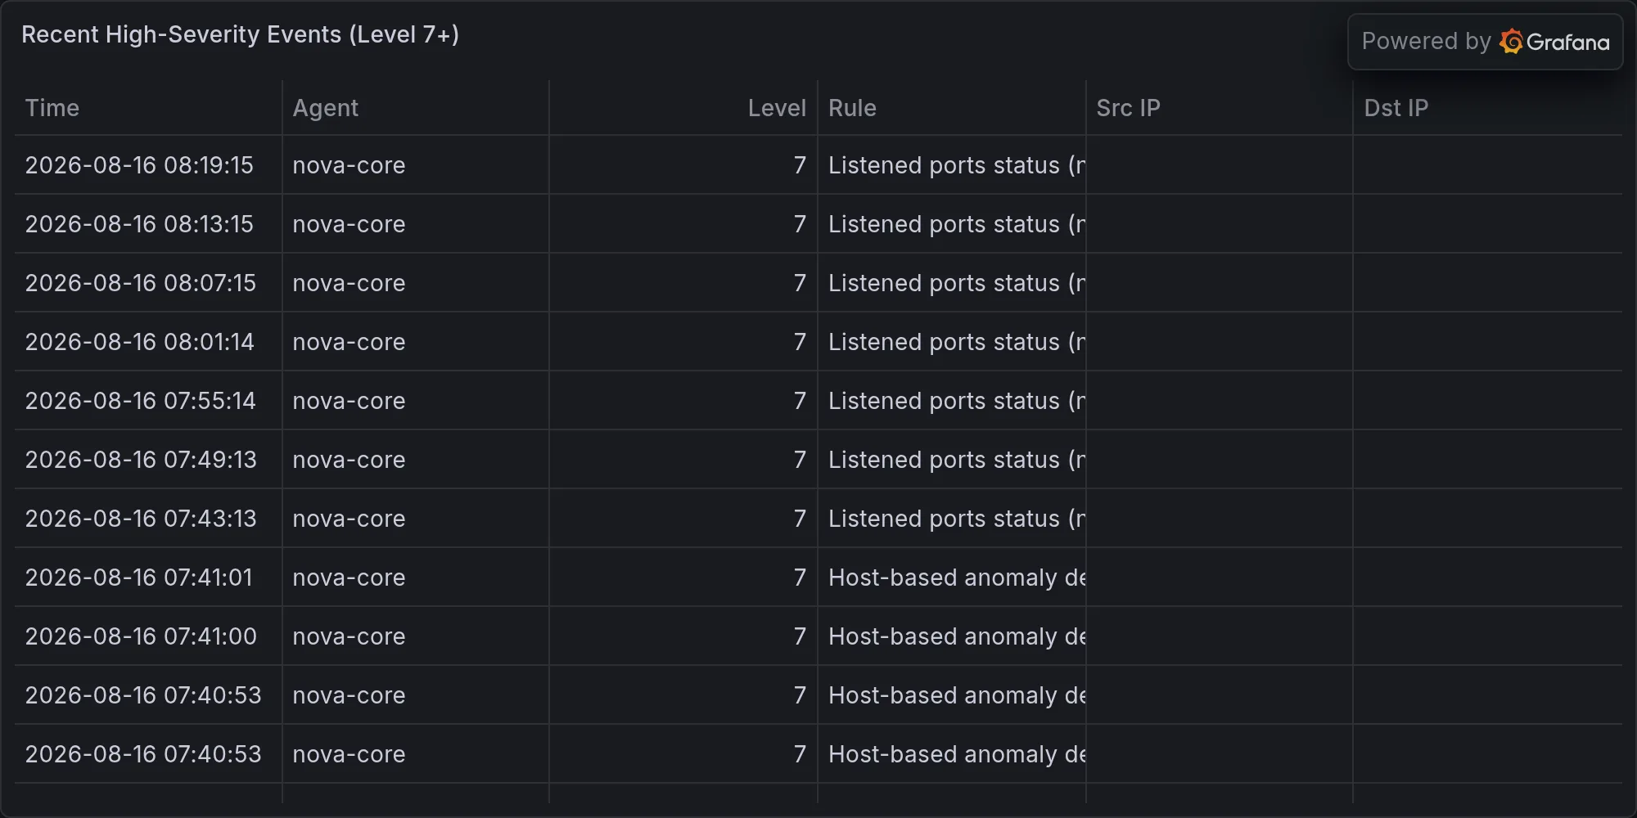Select level 7 cell in 07:55:14 row
The width and height of the screenshot is (1637, 818).
coord(800,401)
